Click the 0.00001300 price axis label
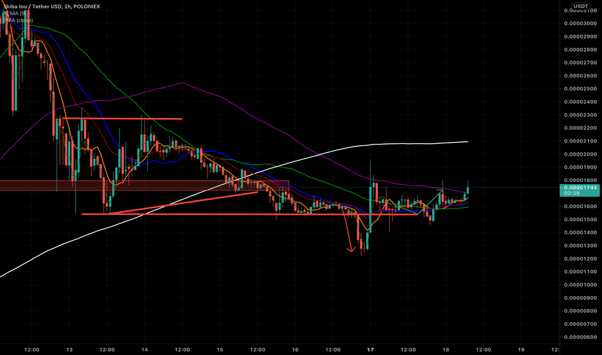Screen dimensions: 602x355 pos(580,246)
